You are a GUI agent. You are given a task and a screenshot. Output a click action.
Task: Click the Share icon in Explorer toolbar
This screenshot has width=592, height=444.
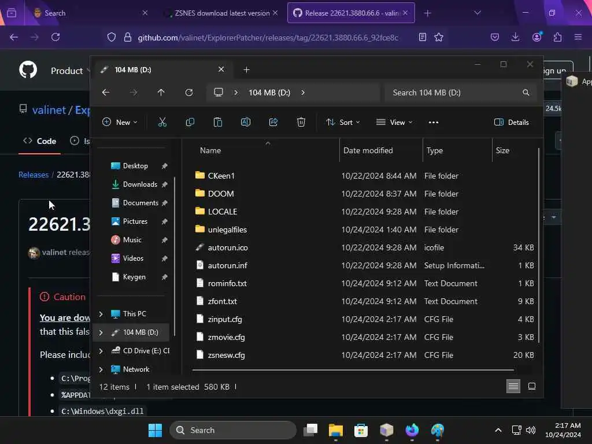273,122
